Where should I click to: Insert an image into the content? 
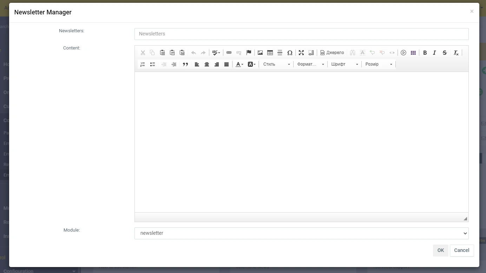260,53
